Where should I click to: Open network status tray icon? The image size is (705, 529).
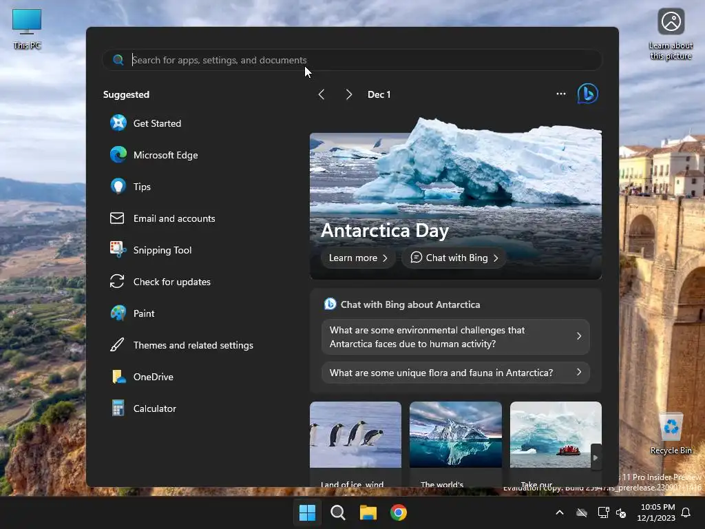pyautogui.click(x=603, y=512)
